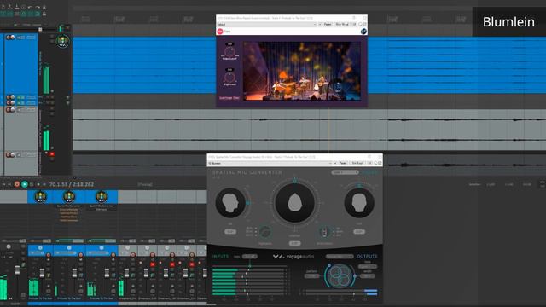Click Param button in Spatial Mic Converter window

(x=343, y=163)
